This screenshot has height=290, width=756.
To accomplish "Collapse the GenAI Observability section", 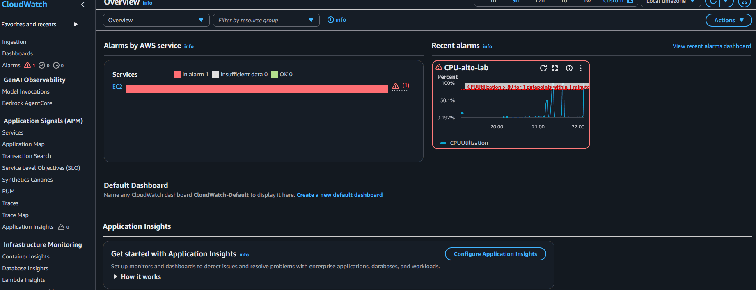I will (34, 80).
